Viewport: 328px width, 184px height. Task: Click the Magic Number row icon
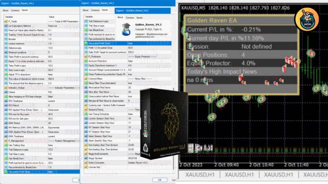click(86, 158)
